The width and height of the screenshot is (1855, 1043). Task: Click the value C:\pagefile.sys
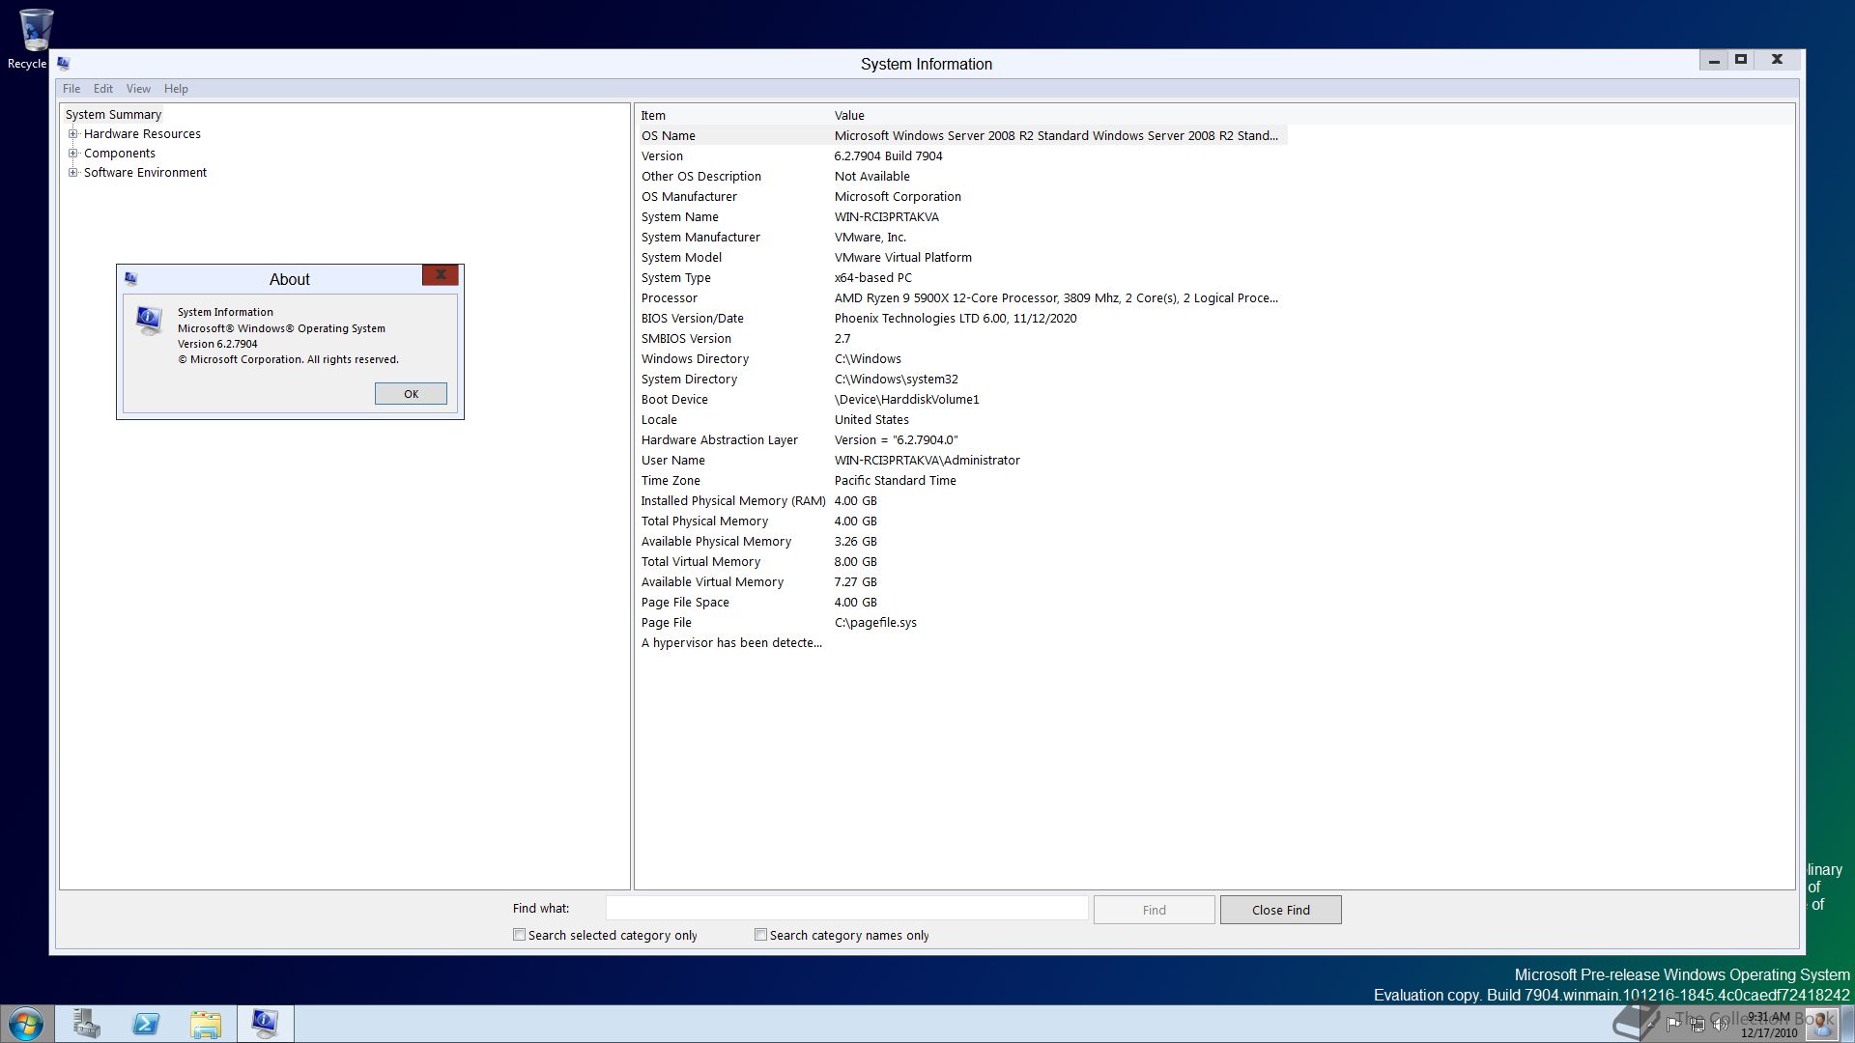pyautogui.click(x=875, y=623)
